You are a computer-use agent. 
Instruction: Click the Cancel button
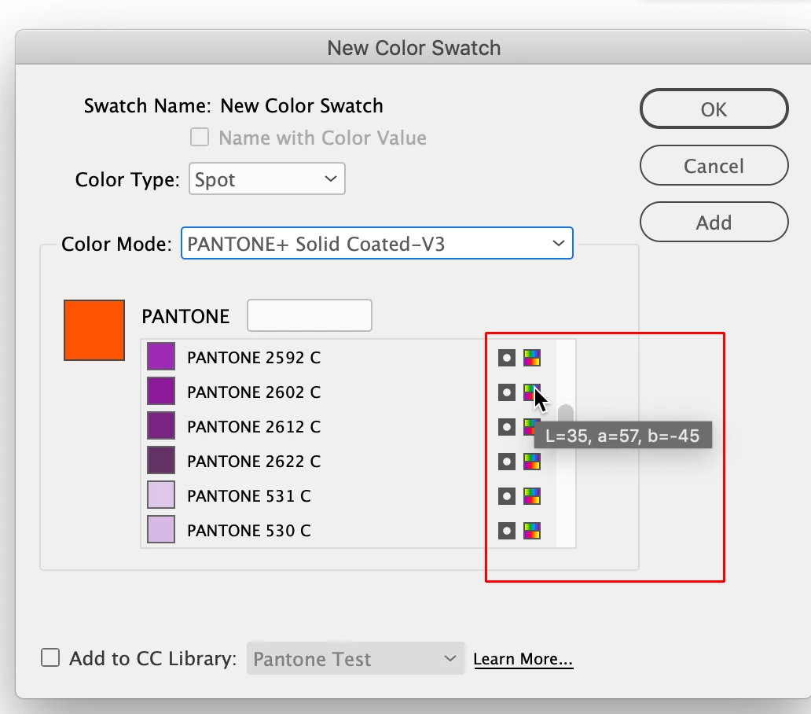[714, 166]
